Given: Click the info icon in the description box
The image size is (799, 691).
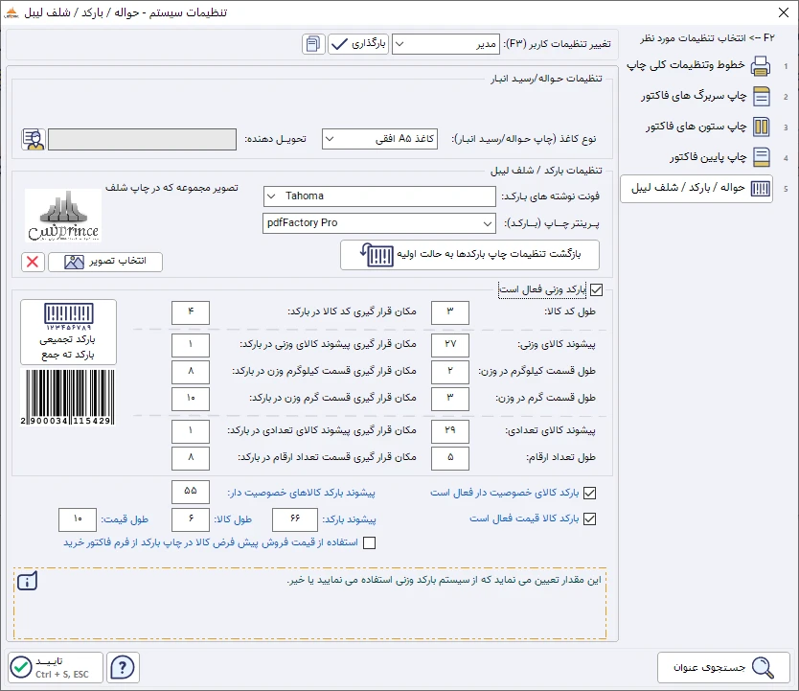Looking at the screenshot, I should click(x=28, y=580).
